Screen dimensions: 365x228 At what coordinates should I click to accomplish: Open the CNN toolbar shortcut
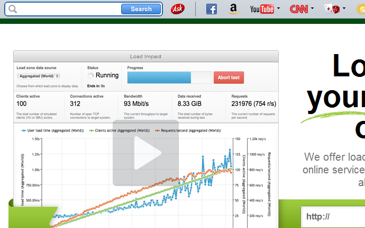[x=299, y=9]
